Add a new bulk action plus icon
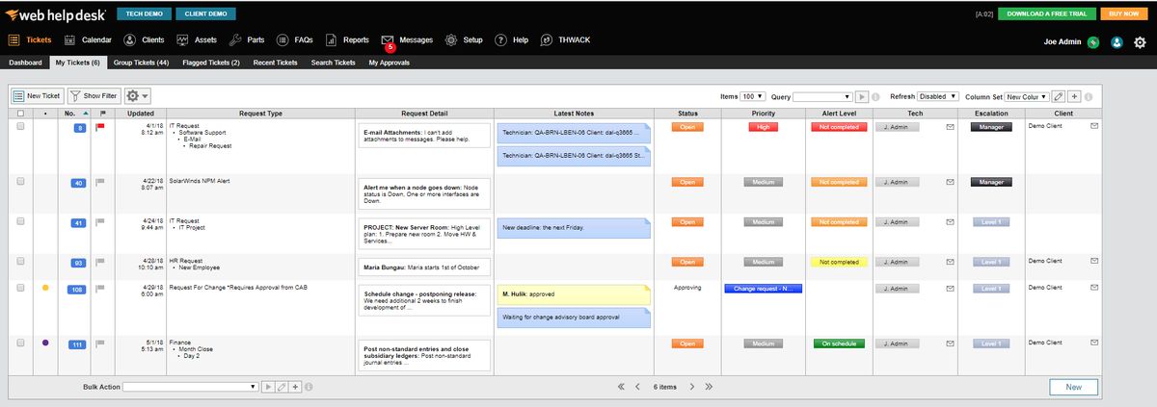Screen dimensions: 1157x407 click(296, 387)
